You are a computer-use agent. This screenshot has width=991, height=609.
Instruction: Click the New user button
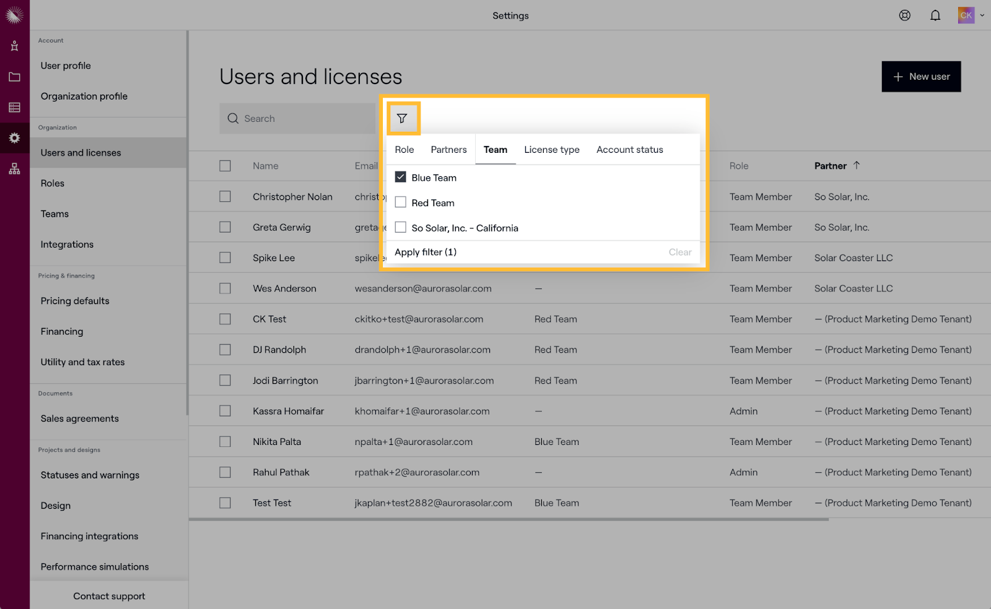click(x=921, y=77)
